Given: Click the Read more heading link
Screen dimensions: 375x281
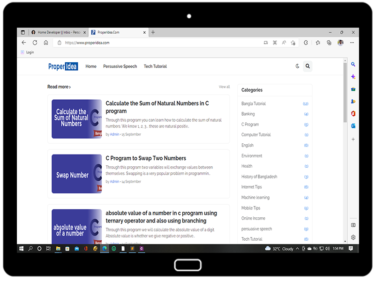Looking at the screenshot, I should tap(59, 87).
